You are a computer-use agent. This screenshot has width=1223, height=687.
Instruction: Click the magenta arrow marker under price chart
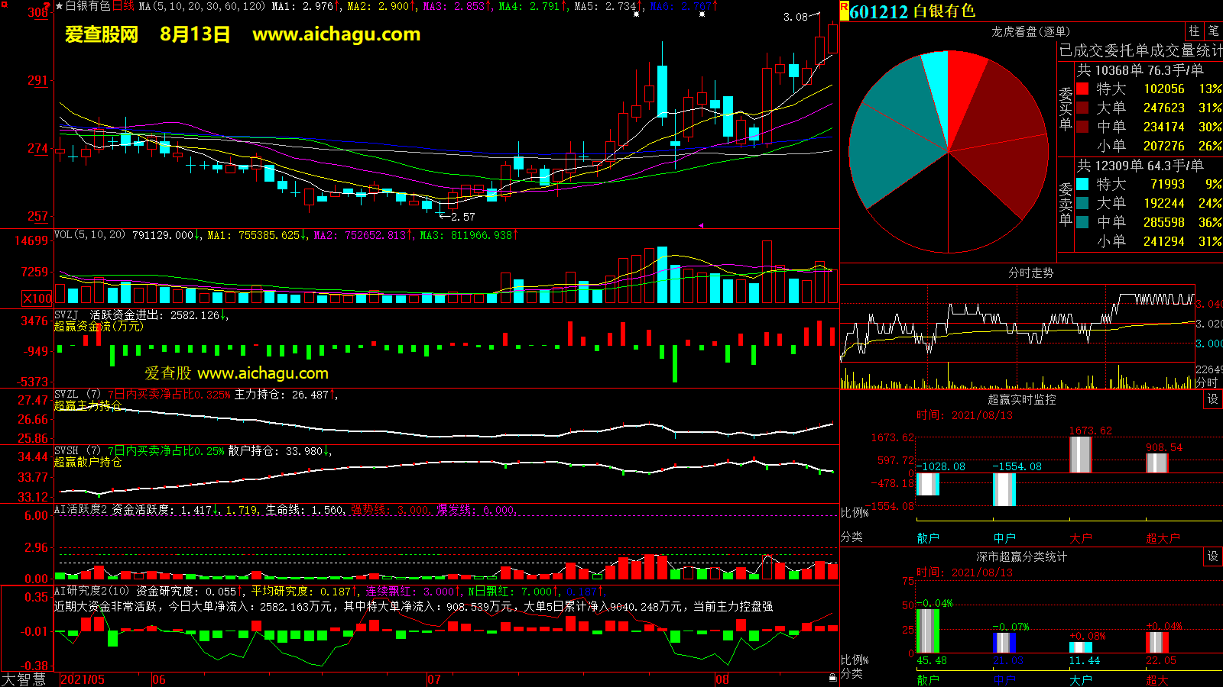(x=701, y=225)
